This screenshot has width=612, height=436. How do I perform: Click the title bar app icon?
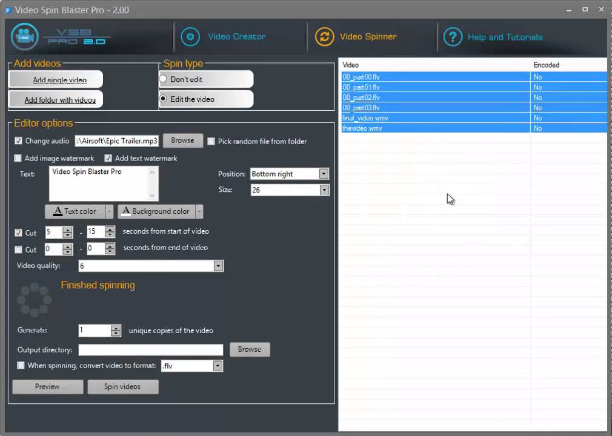(8, 10)
